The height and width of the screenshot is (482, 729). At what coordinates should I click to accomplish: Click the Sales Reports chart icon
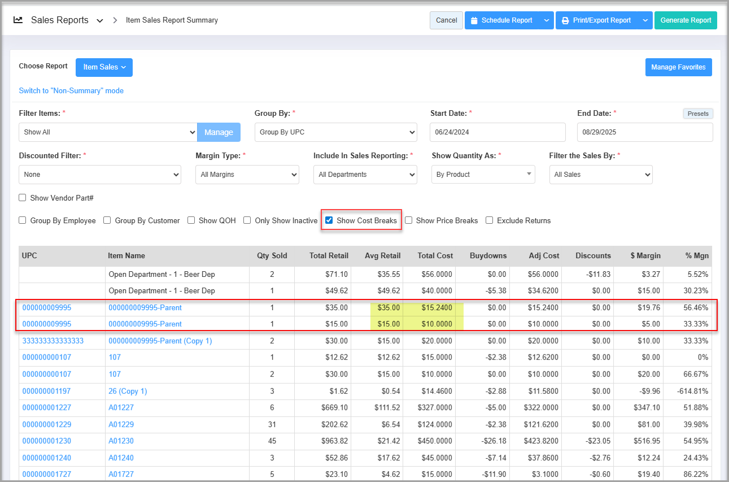18,20
